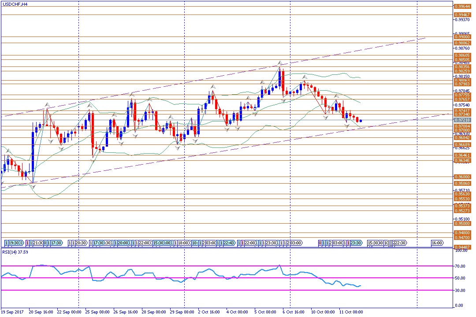Click the USDCHF,H4 chart title label

[x=15, y=4]
